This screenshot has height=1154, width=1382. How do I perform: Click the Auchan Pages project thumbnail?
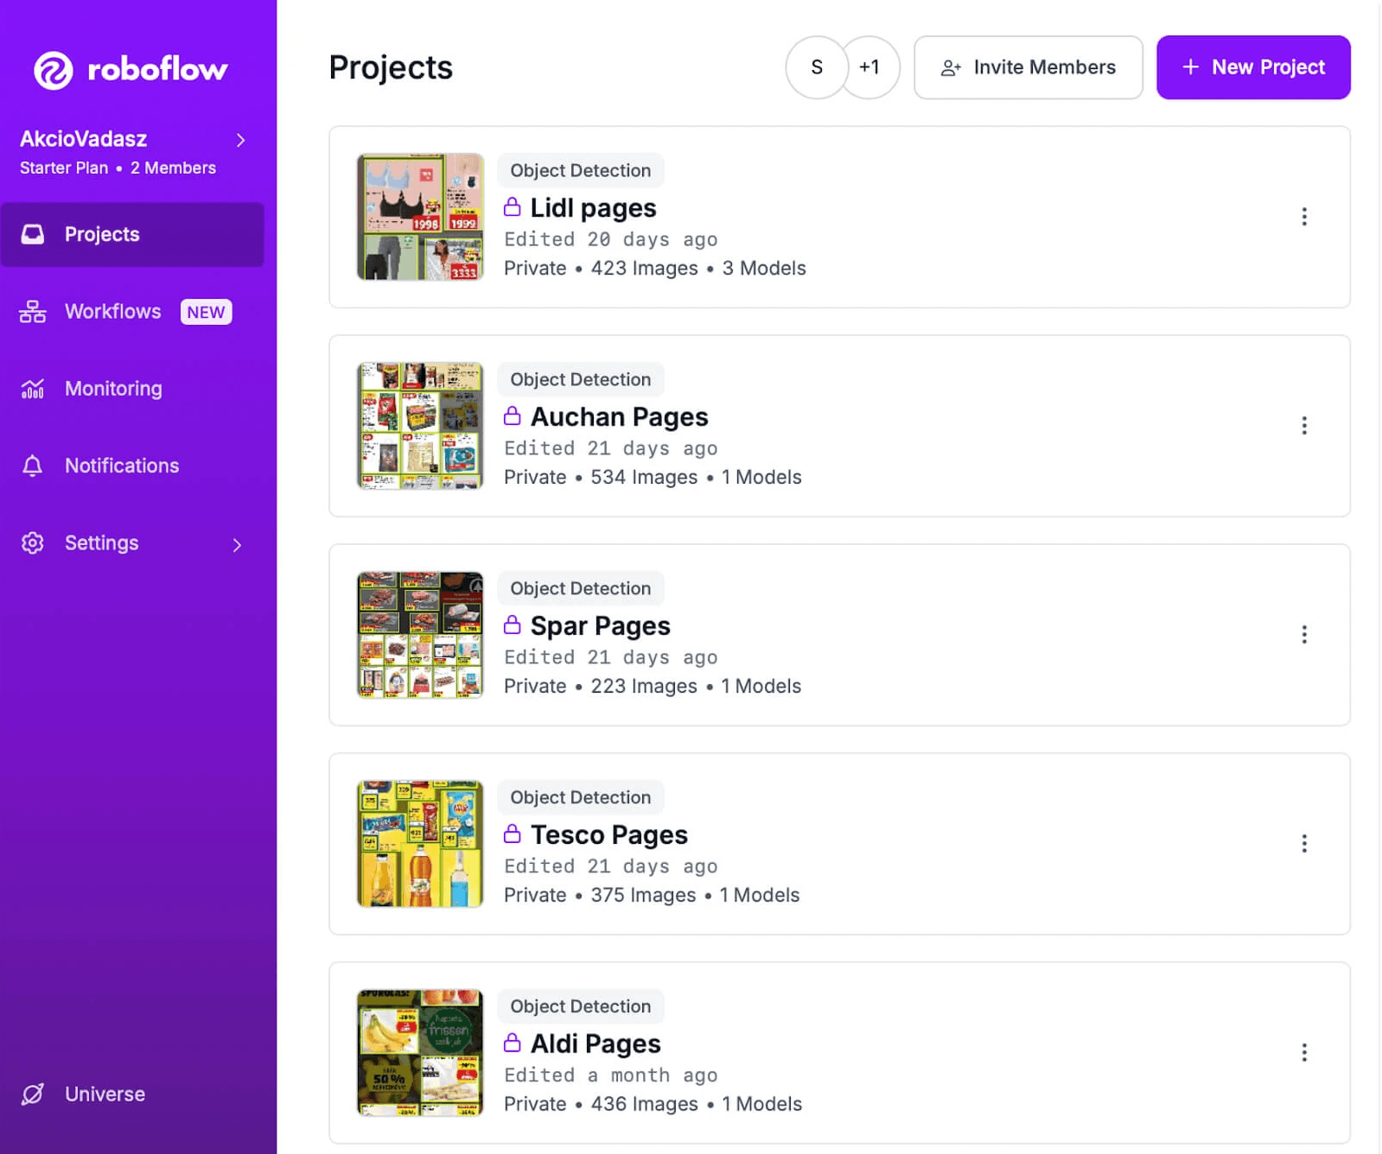point(420,426)
